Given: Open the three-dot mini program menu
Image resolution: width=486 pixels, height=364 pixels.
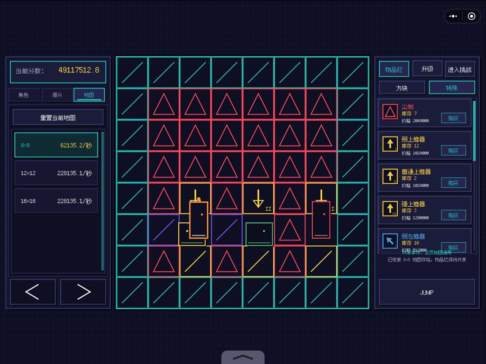Looking at the screenshot, I should pos(453,17).
